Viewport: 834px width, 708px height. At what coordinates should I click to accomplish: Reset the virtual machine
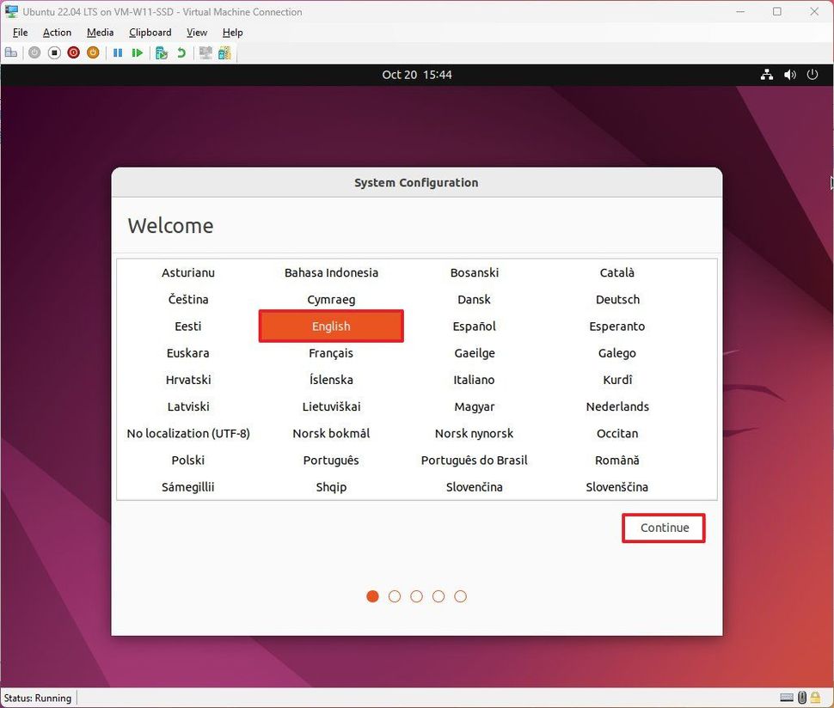138,52
